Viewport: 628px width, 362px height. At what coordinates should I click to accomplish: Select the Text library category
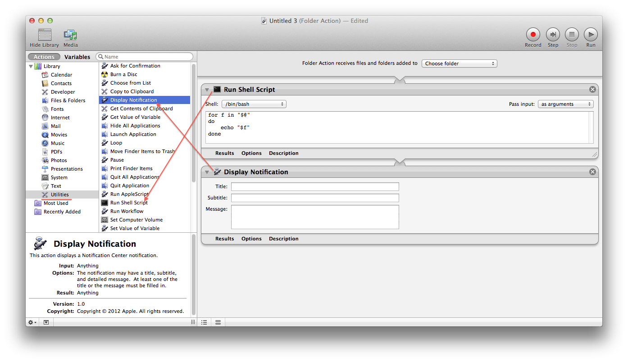point(56,186)
